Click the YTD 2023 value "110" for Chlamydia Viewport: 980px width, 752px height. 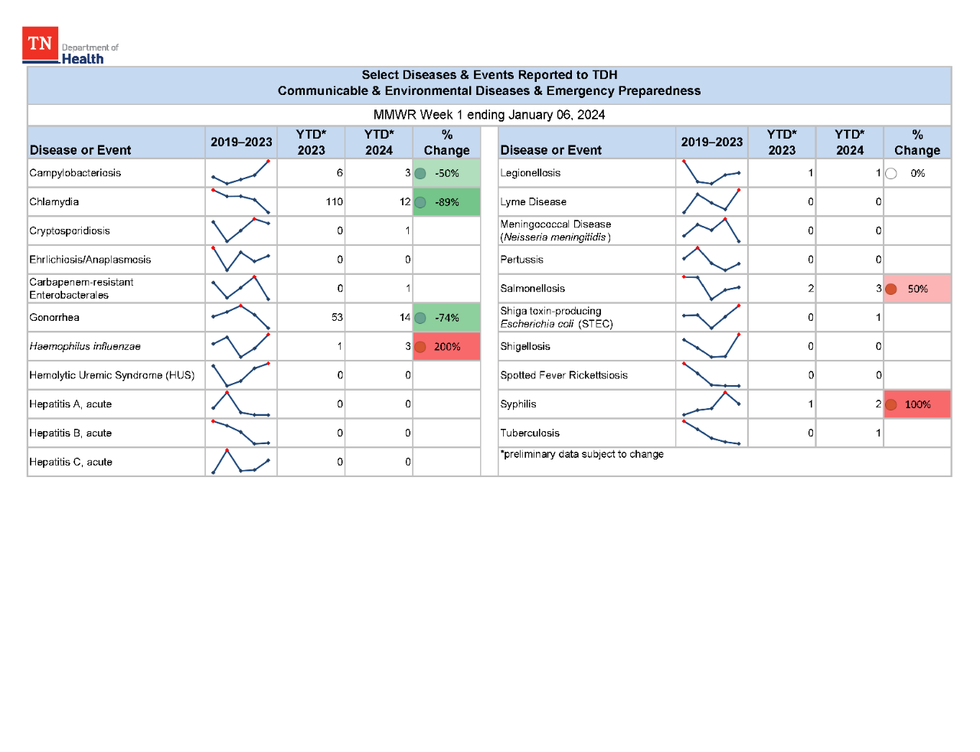coord(335,202)
